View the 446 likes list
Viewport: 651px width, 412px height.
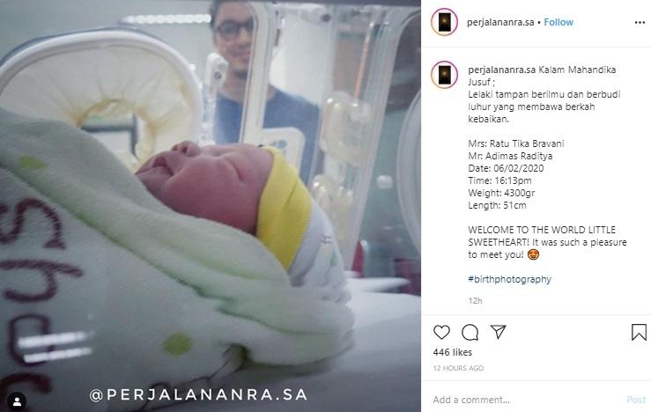[453, 352]
